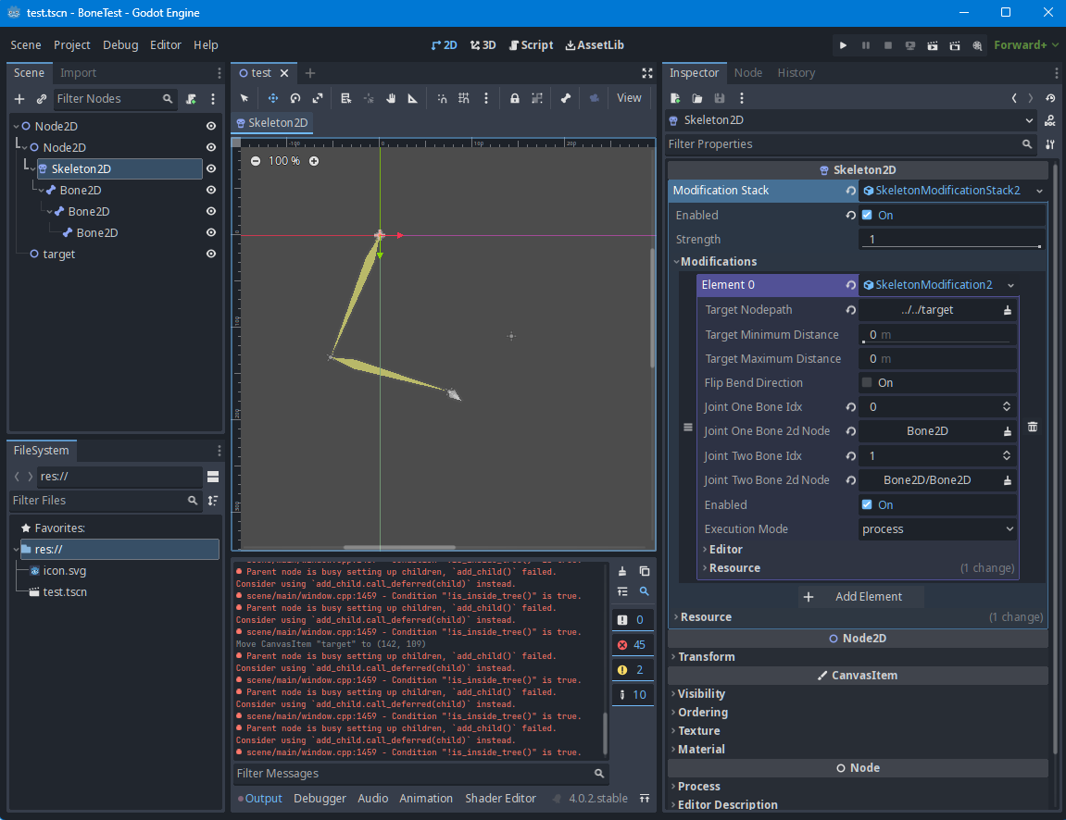Lock the selected node with padlock icon
This screenshot has width=1066, height=820.
tap(515, 98)
